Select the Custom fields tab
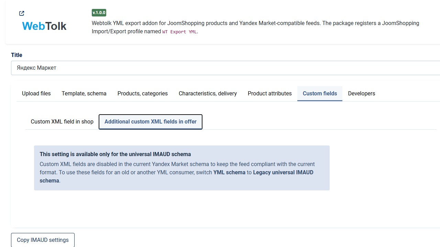Viewport: 440px width, 247px height. [x=320, y=93]
